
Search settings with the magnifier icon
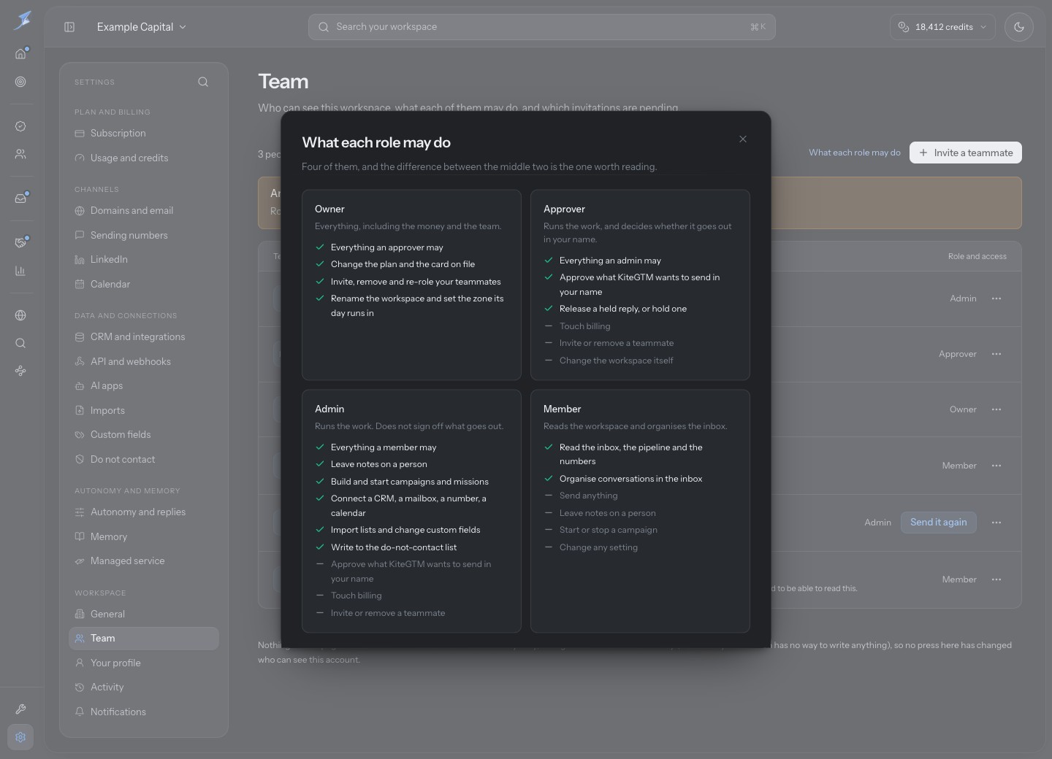coord(203,82)
